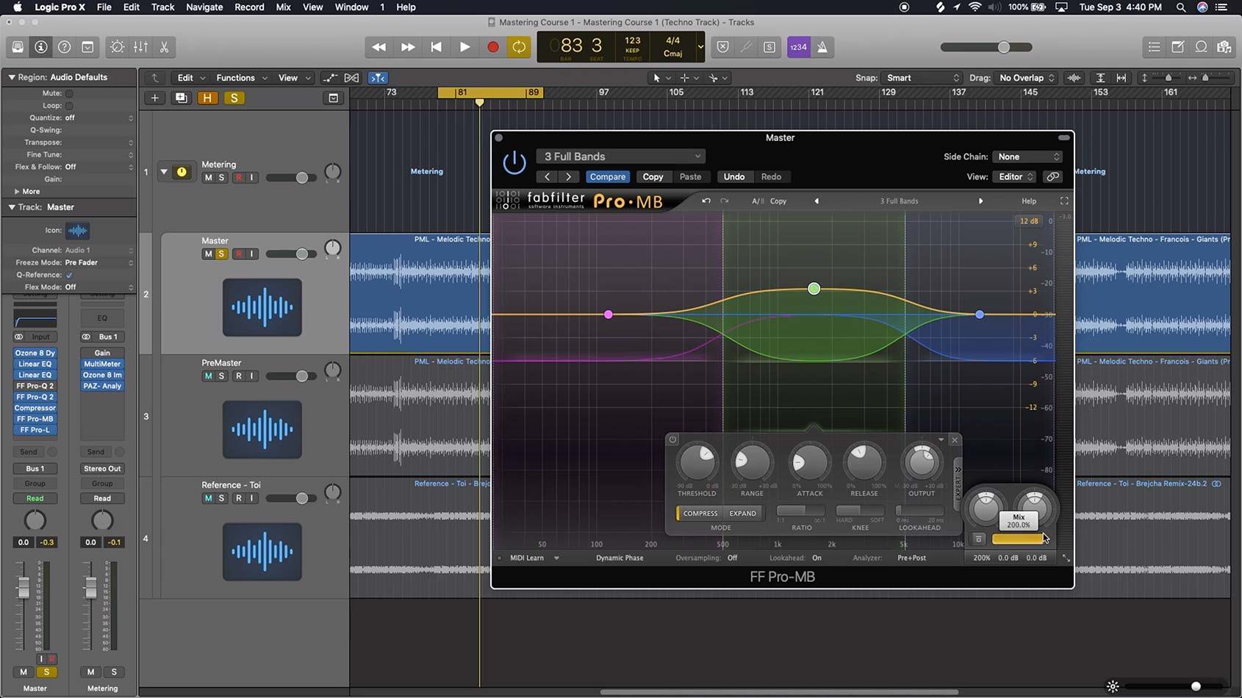Click the Play transport button
The height and width of the screenshot is (698, 1242).
(464, 47)
